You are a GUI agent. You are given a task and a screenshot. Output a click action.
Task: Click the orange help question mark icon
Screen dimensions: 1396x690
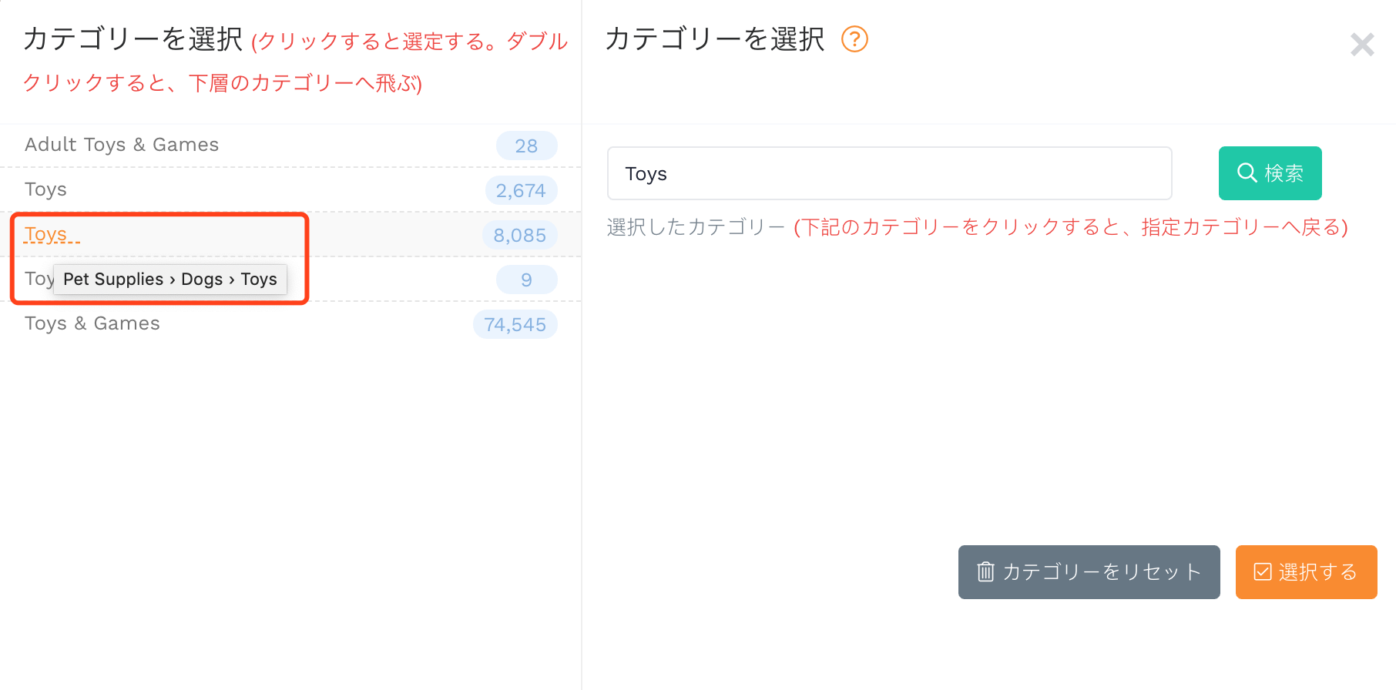tap(854, 39)
